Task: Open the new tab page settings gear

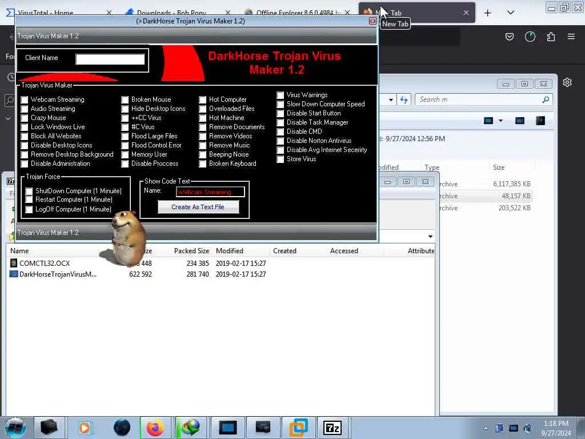Action: click(567, 82)
